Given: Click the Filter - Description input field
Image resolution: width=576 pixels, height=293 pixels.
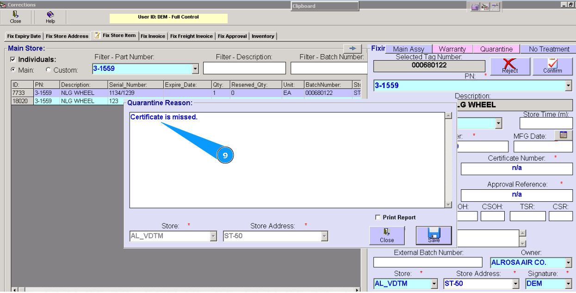Looking at the screenshot, I should 244,68.
